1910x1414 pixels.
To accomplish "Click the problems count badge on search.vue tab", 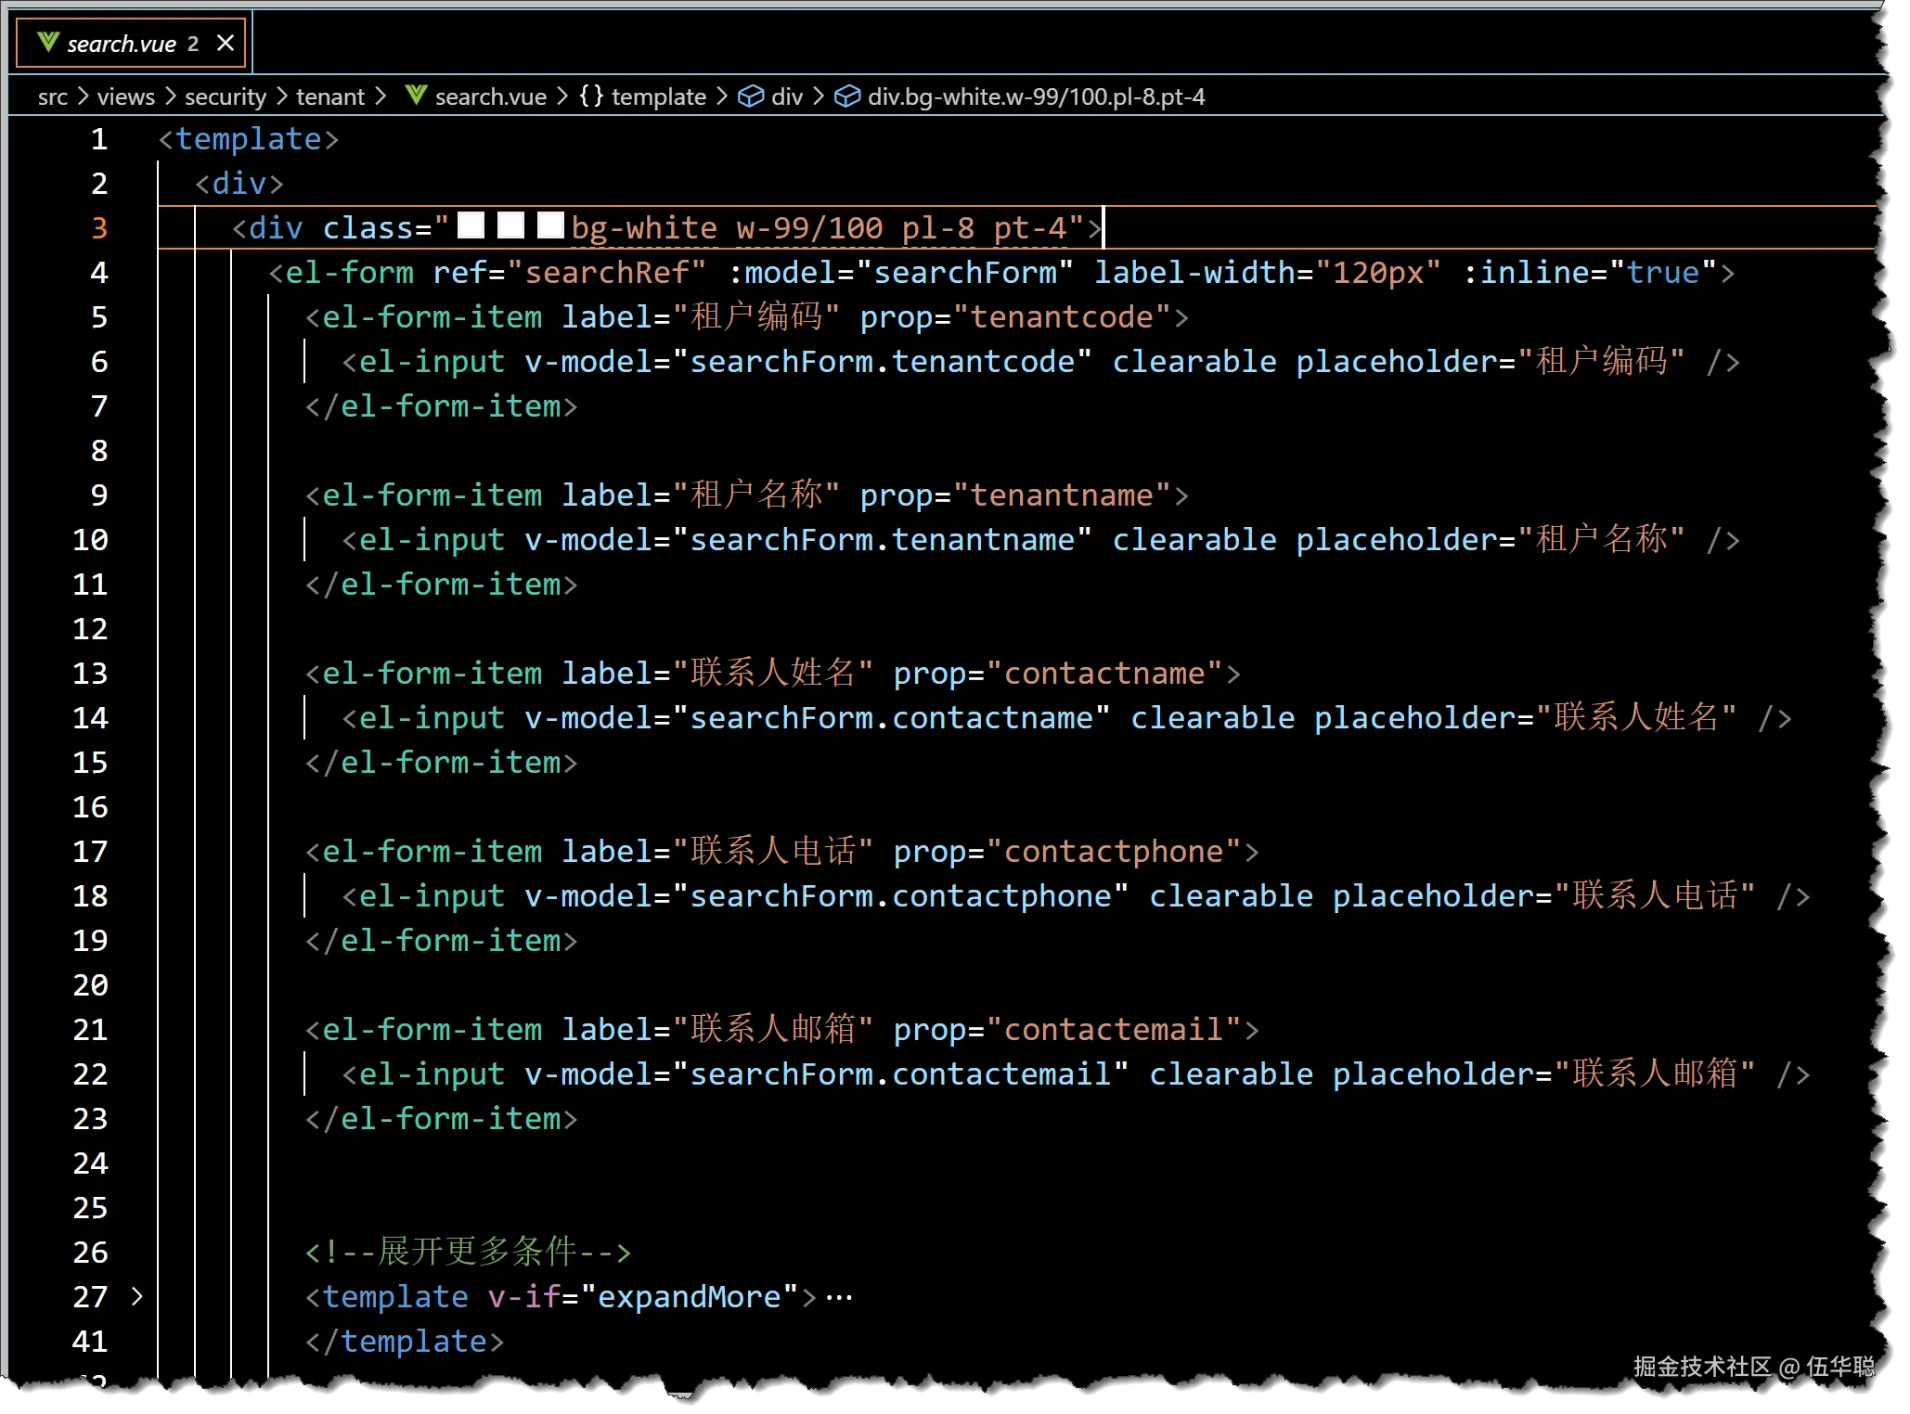I will pyautogui.click(x=193, y=44).
